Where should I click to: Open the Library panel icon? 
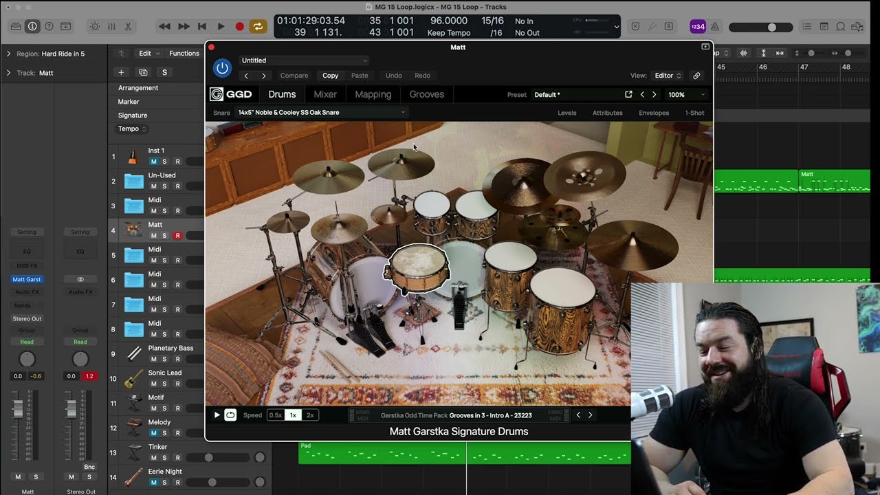(15, 26)
